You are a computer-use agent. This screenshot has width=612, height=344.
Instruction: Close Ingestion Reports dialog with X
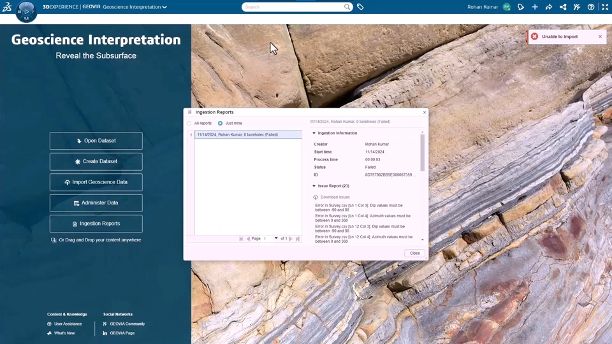coord(425,112)
